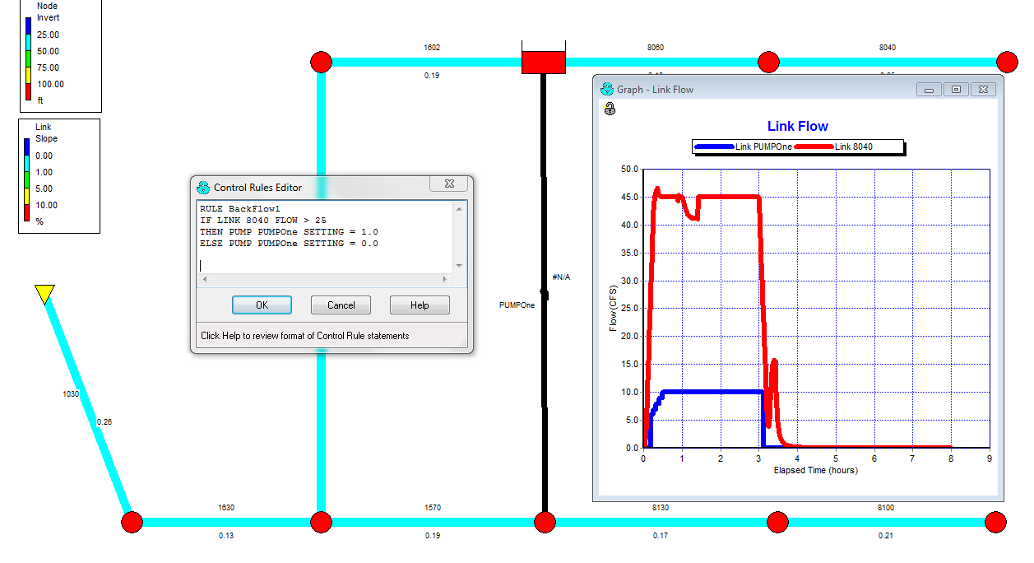Click the yellow 10.00 Link Slope legend swatch
This screenshot has height=563, width=1034.
pos(27,197)
